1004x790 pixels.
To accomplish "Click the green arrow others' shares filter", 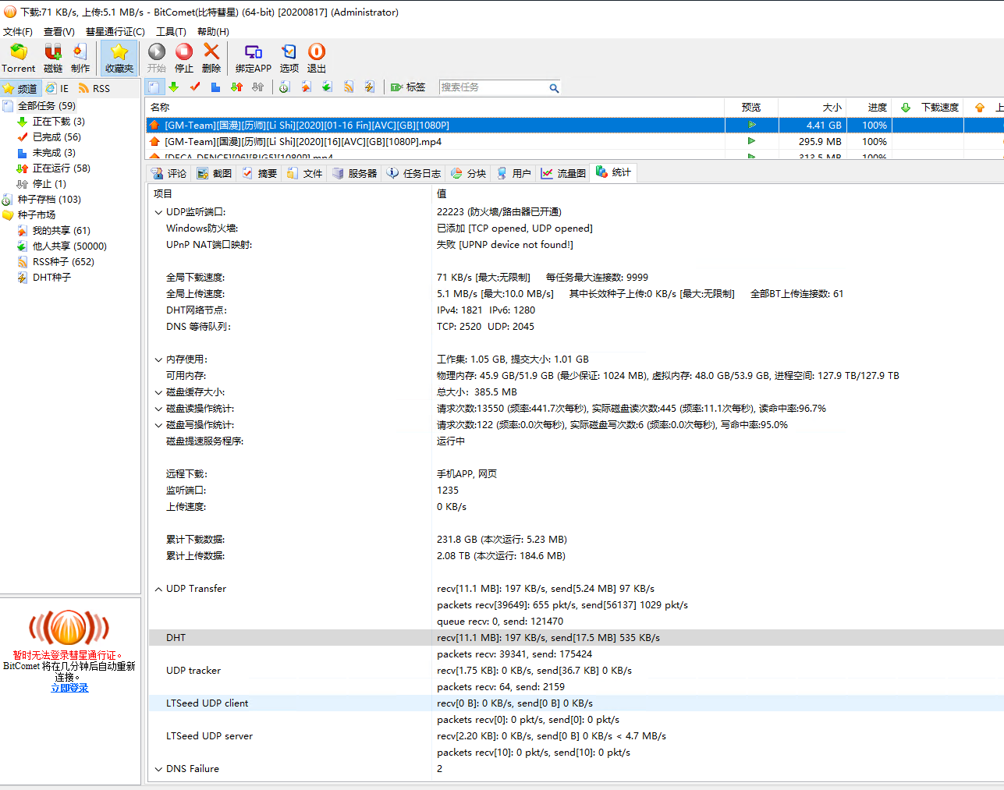I will (x=327, y=87).
